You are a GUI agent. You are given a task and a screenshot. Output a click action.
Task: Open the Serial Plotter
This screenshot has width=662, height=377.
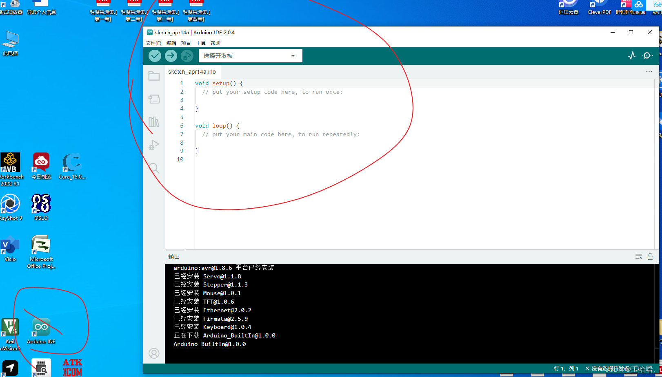632,56
